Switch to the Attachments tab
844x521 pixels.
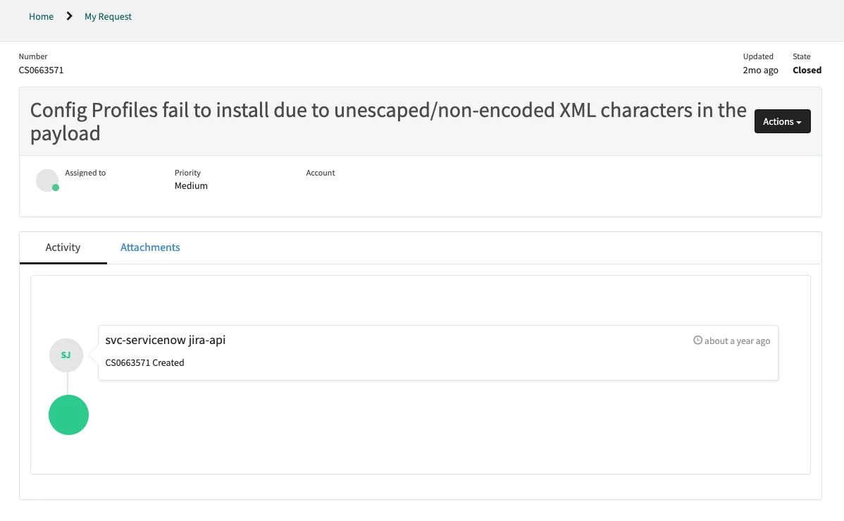coord(150,247)
